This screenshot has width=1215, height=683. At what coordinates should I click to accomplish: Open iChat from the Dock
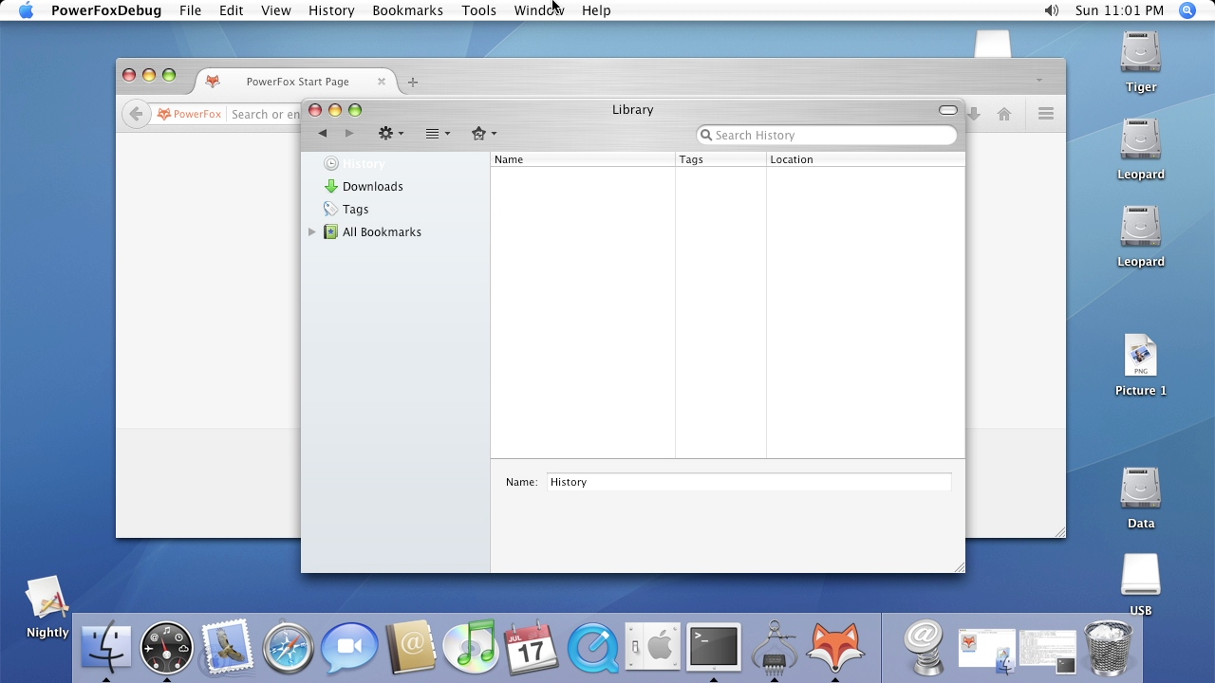[x=349, y=647]
